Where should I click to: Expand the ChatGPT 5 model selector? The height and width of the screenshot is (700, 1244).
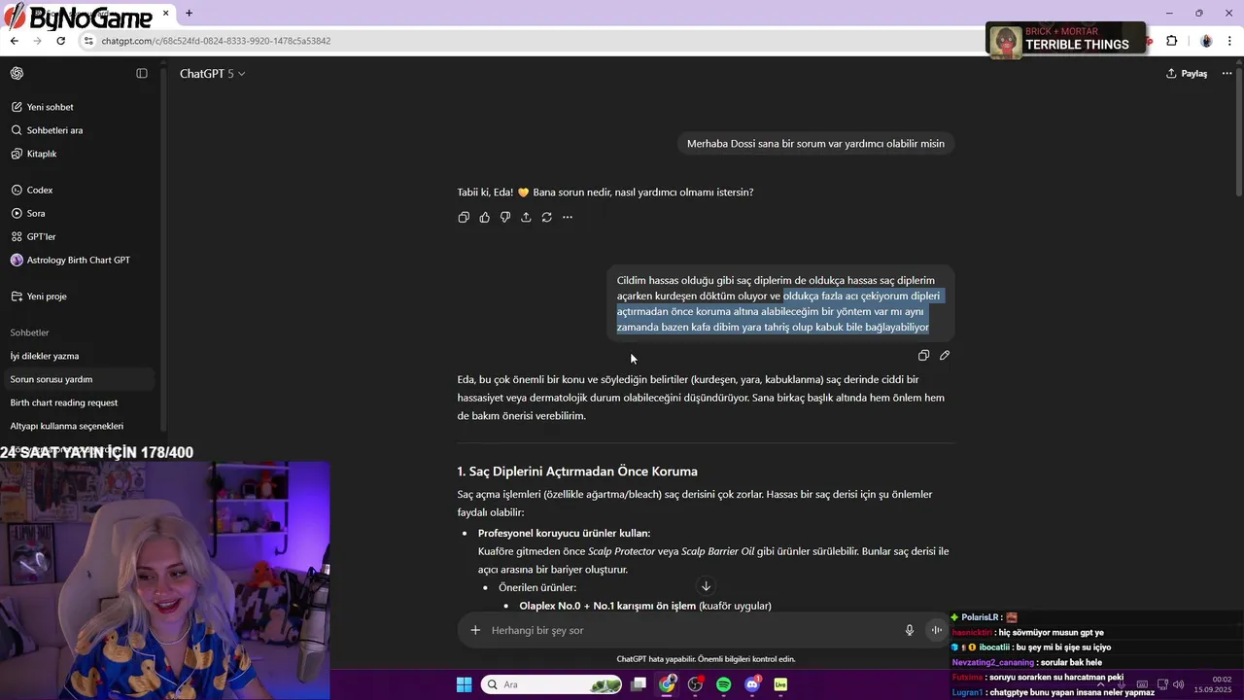pyautogui.click(x=212, y=73)
